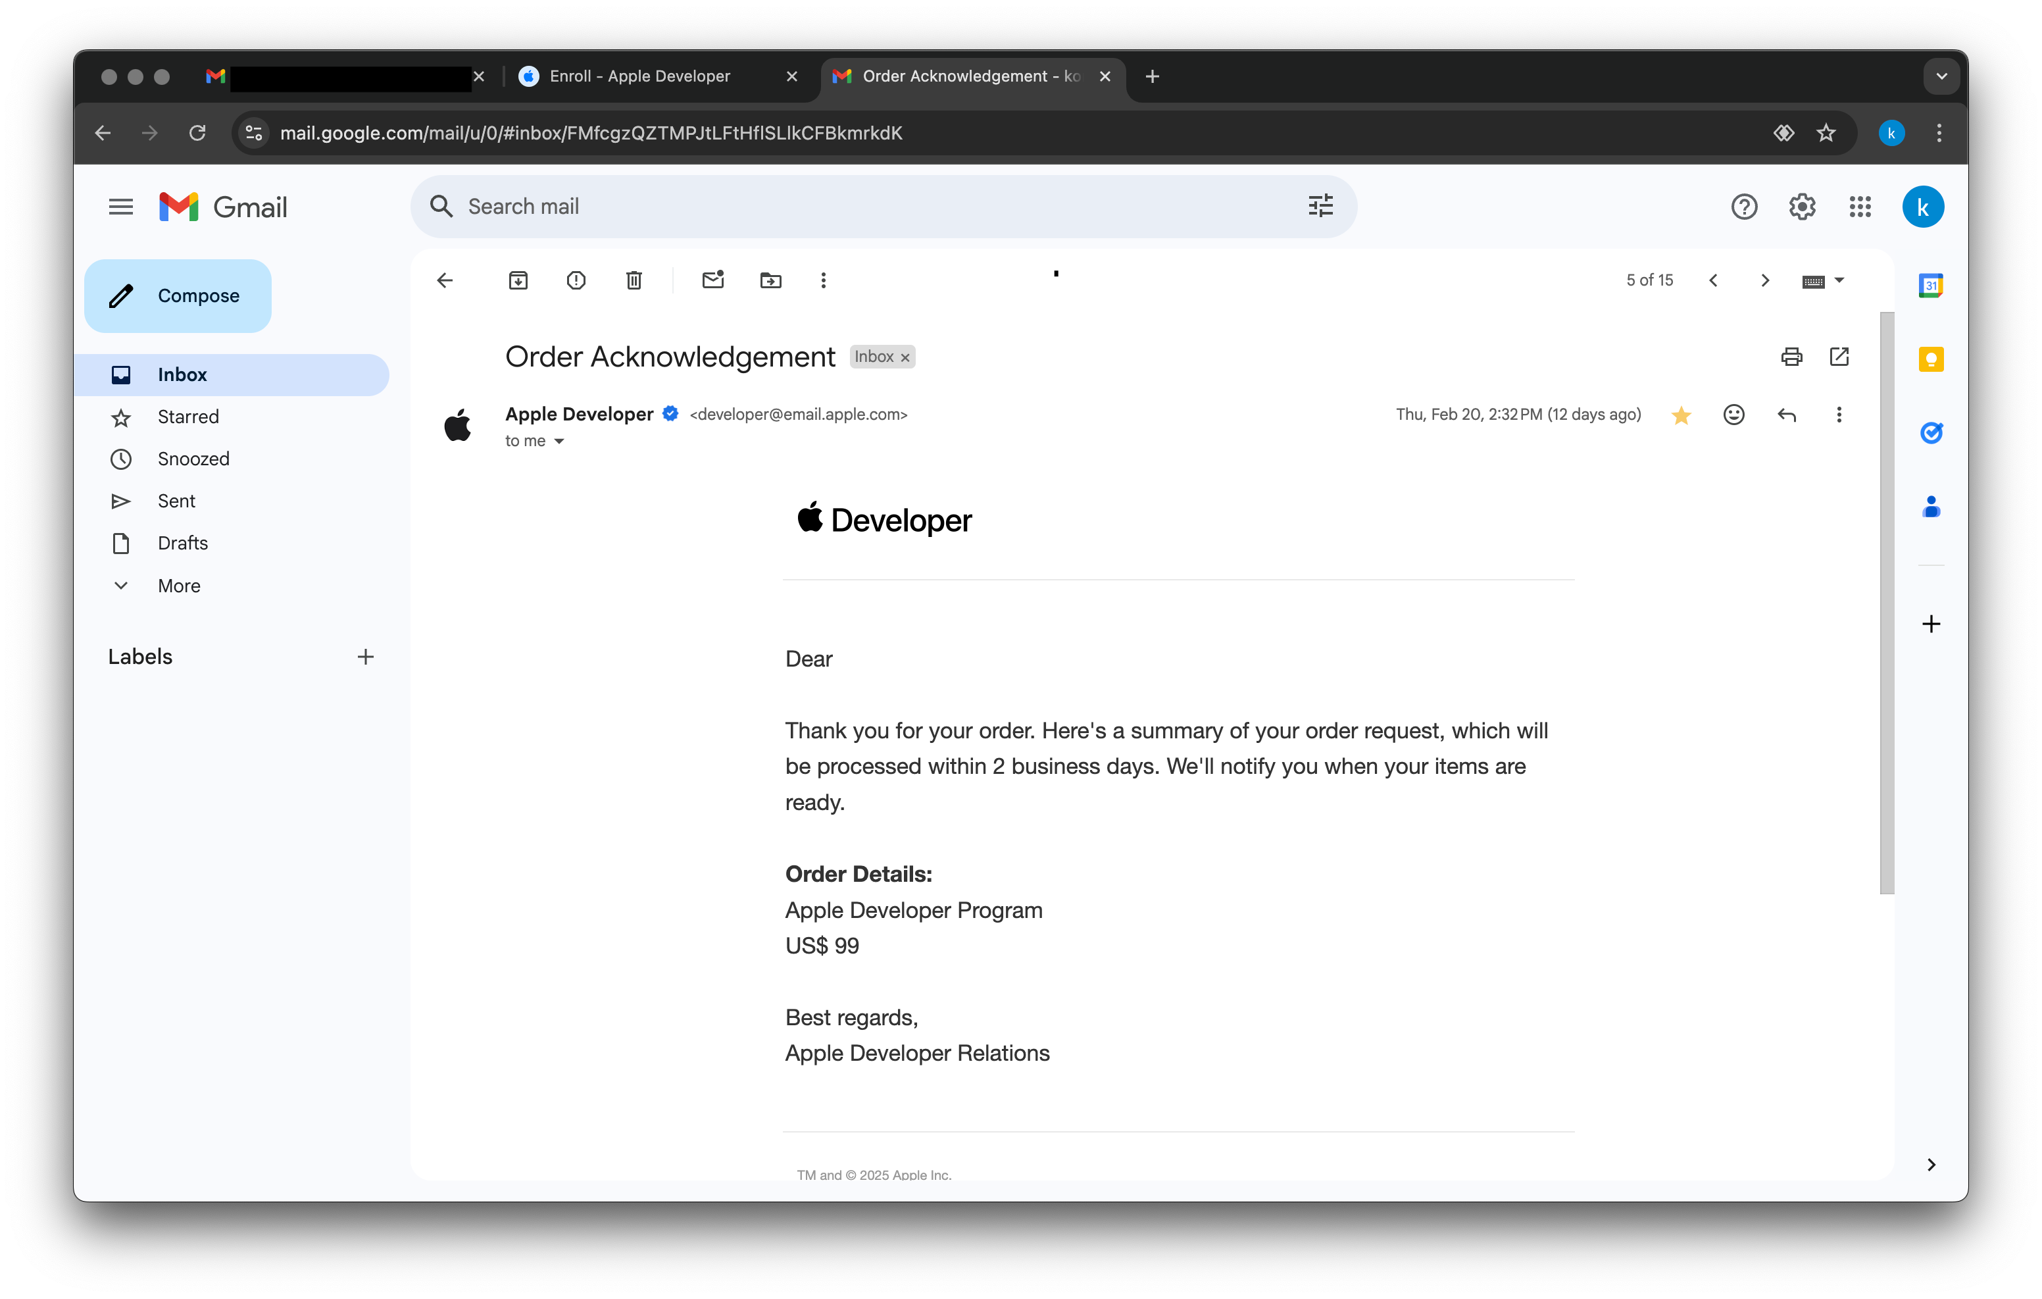This screenshot has height=1299, width=2042.
Task: Click the 'Order Acknowledgement' subject heading
Action: tap(670, 357)
